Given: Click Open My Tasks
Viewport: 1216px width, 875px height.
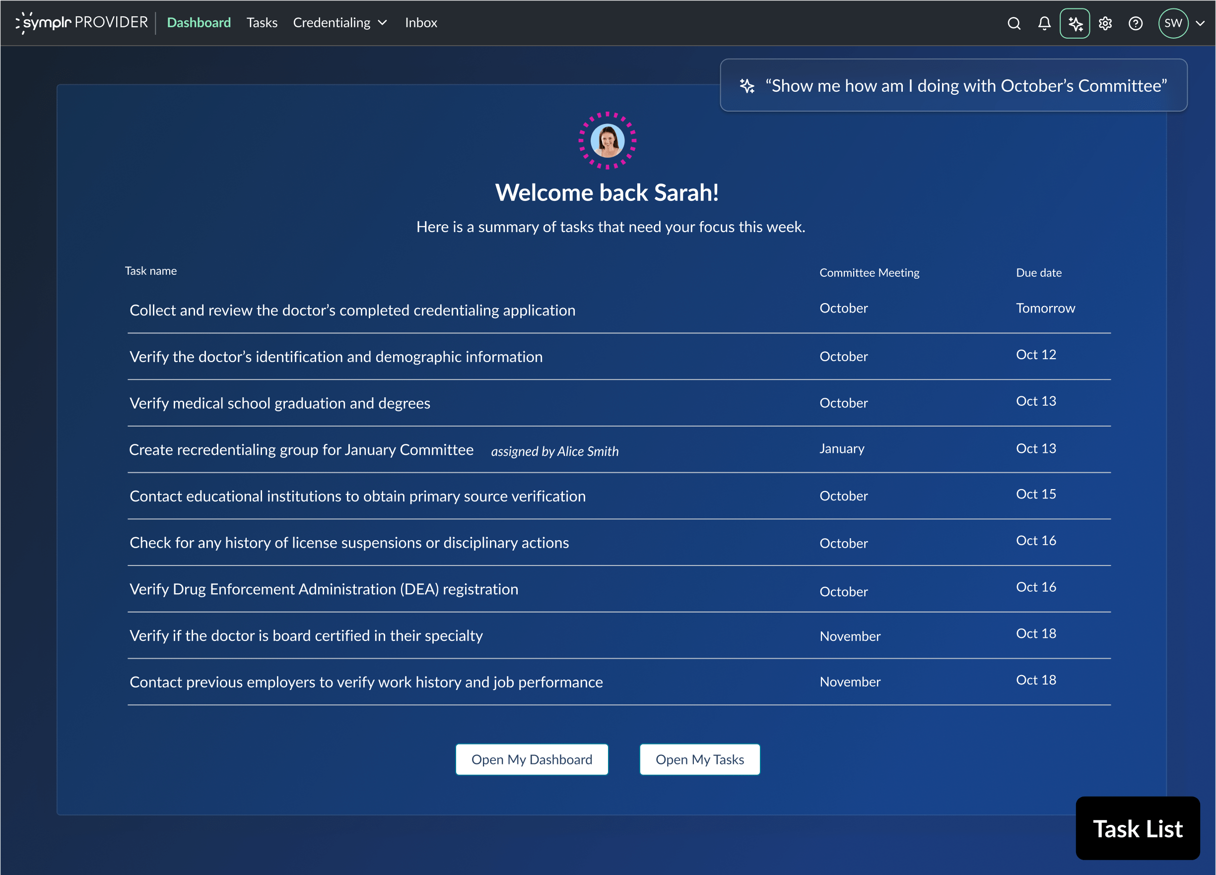Looking at the screenshot, I should point(700,759).
